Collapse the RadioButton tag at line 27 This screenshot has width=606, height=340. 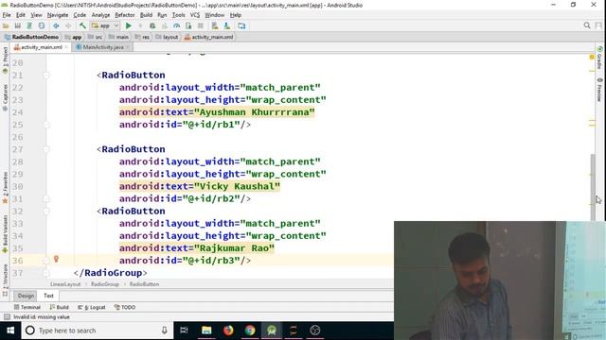46,149
